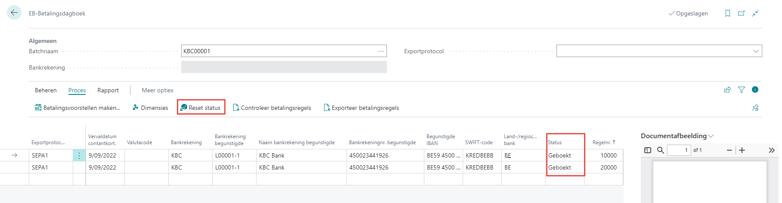This screenshot has width=782, height=203.
Task: Click the collapse page arrows icon
Action: pyautogui.click(x=755, y=13)
